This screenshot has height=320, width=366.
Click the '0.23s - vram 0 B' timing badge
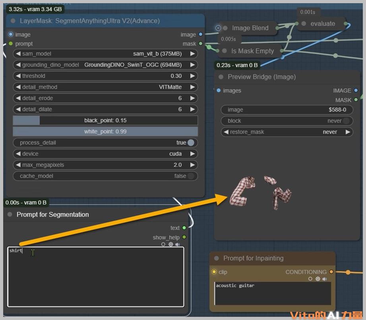point(237,65)
